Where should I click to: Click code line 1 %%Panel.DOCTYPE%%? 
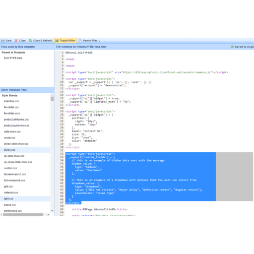point(79,53)
